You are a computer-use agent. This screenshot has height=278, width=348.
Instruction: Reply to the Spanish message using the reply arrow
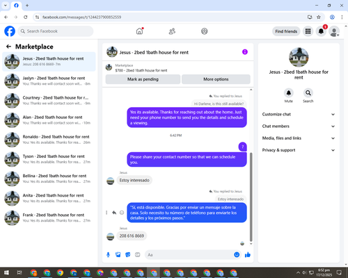114,213
